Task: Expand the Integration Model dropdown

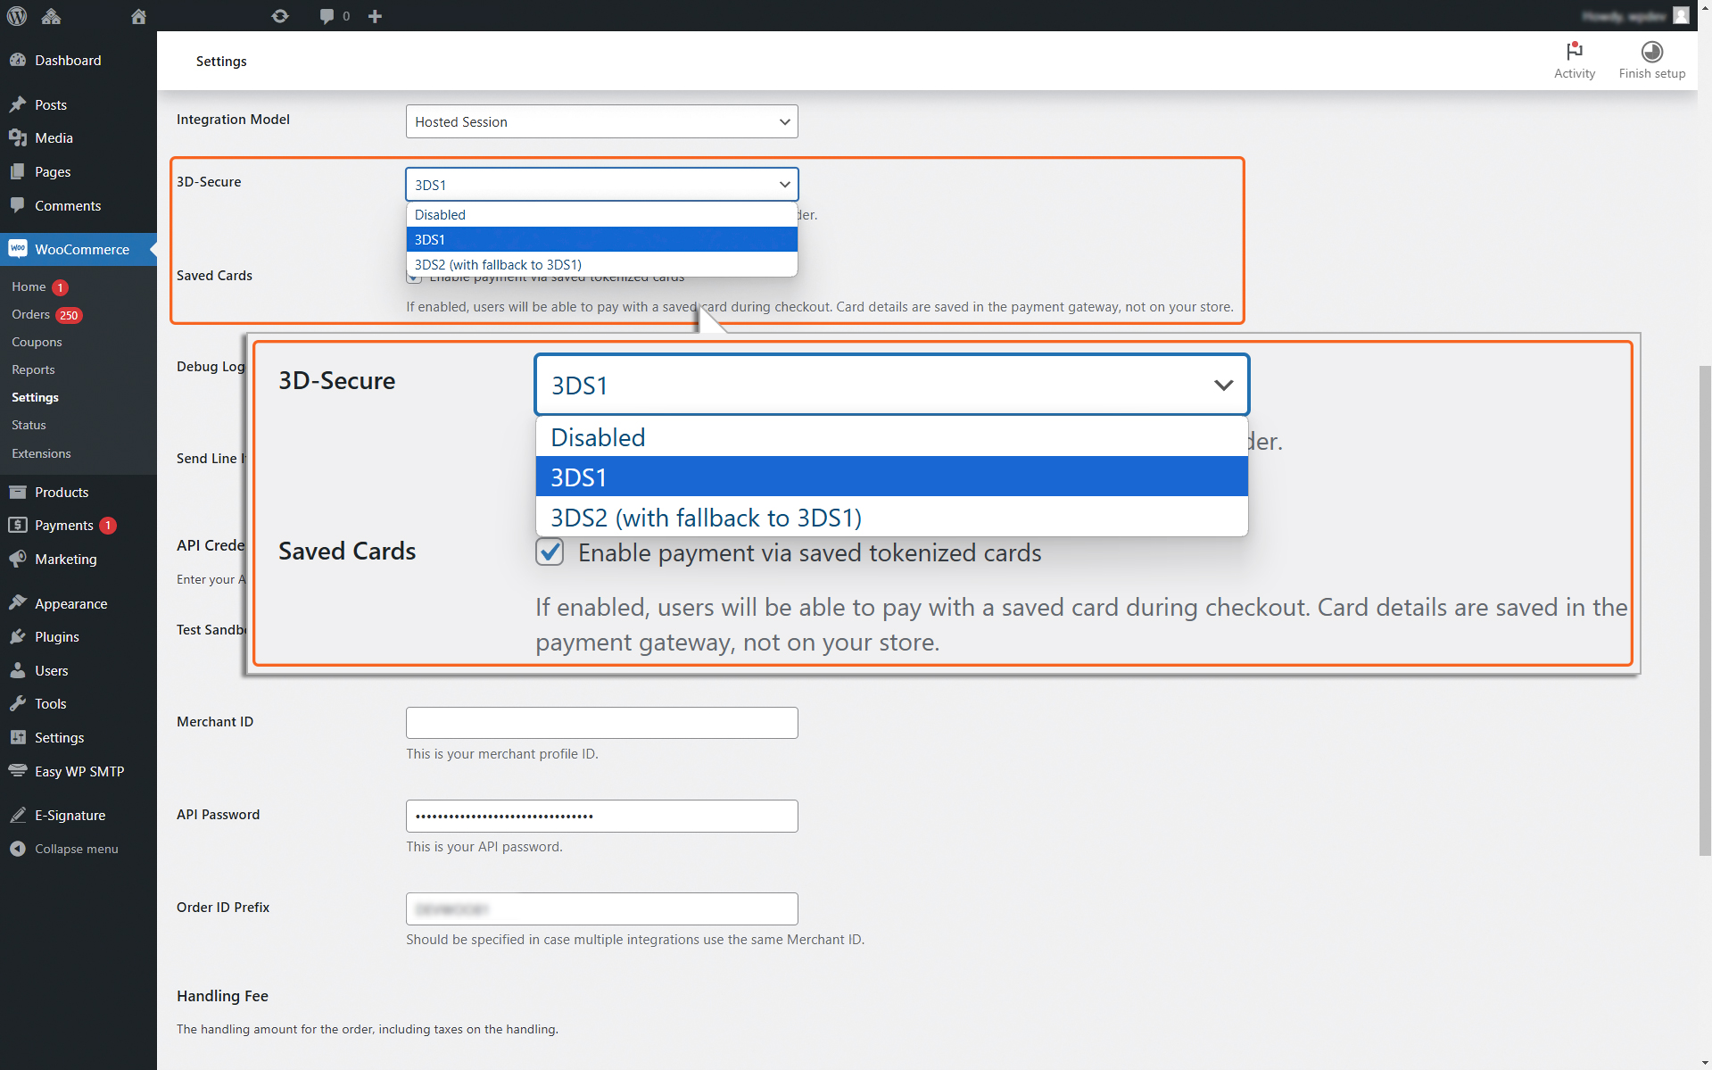Action: (601, 121)
